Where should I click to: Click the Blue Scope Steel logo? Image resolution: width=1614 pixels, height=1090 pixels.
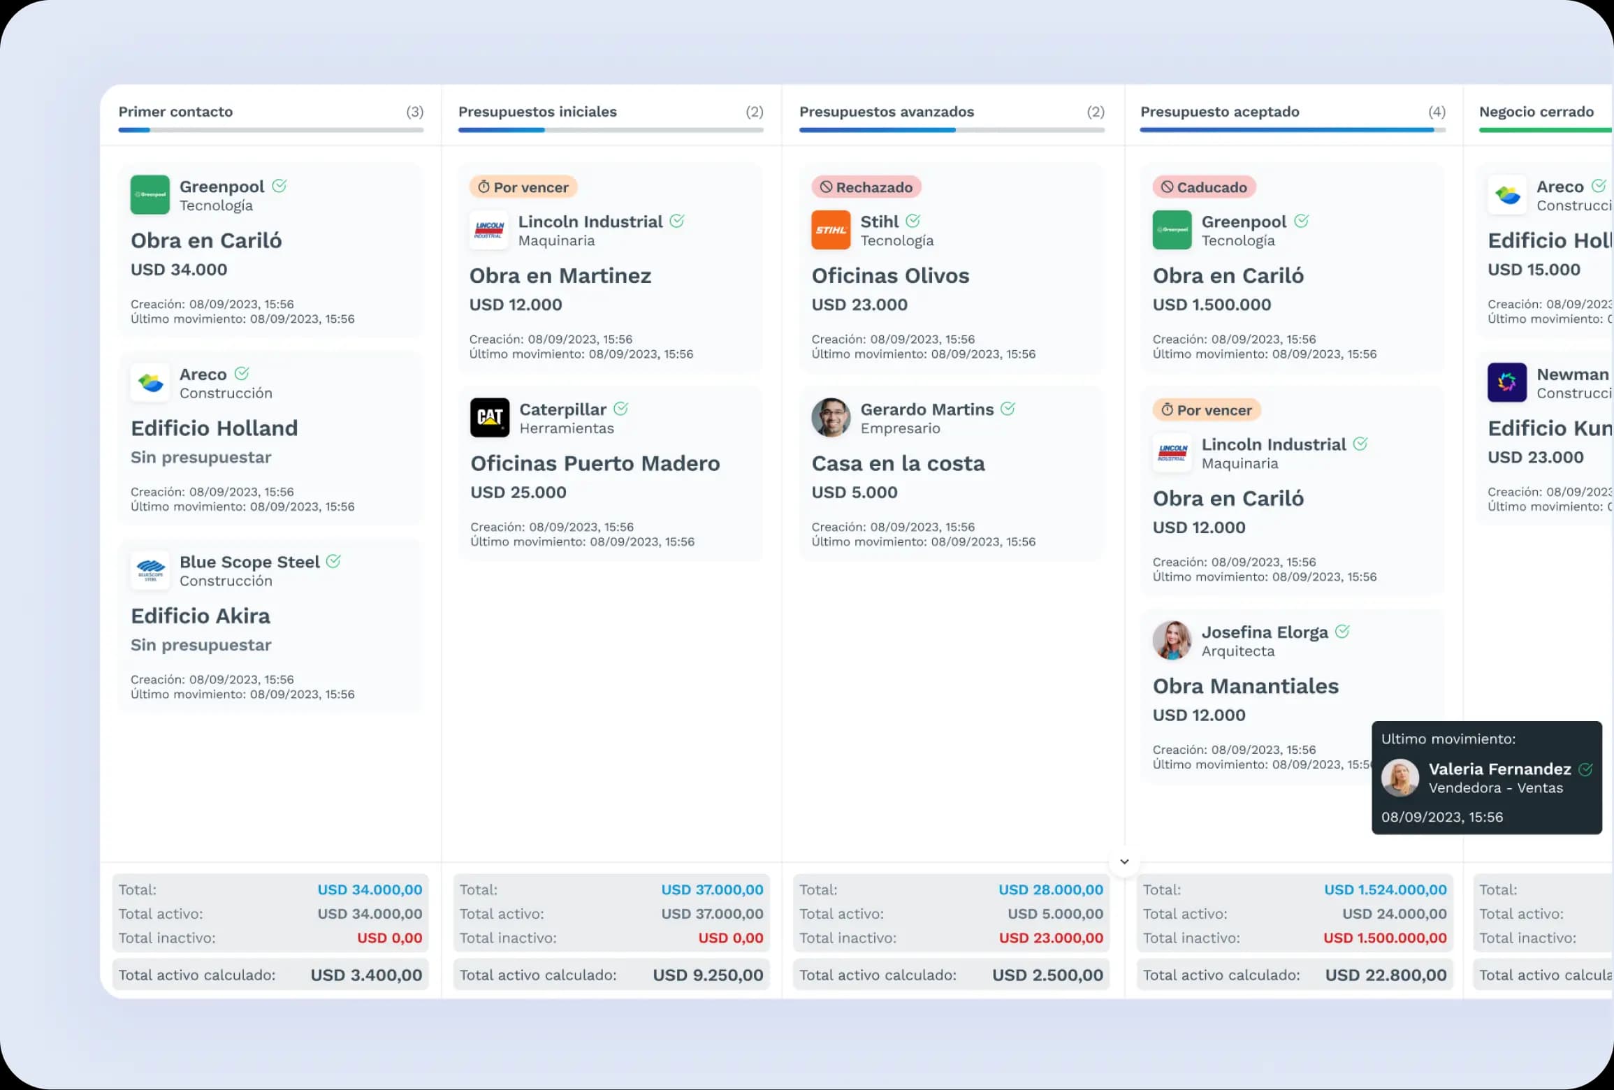(x=150, y=571)
